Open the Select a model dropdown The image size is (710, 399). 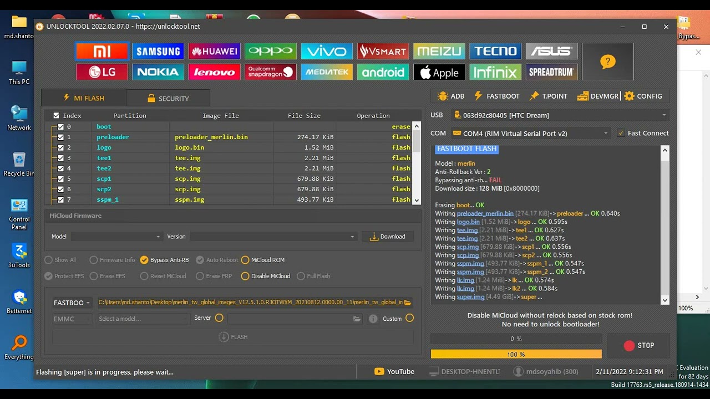[x=144, y=319]
